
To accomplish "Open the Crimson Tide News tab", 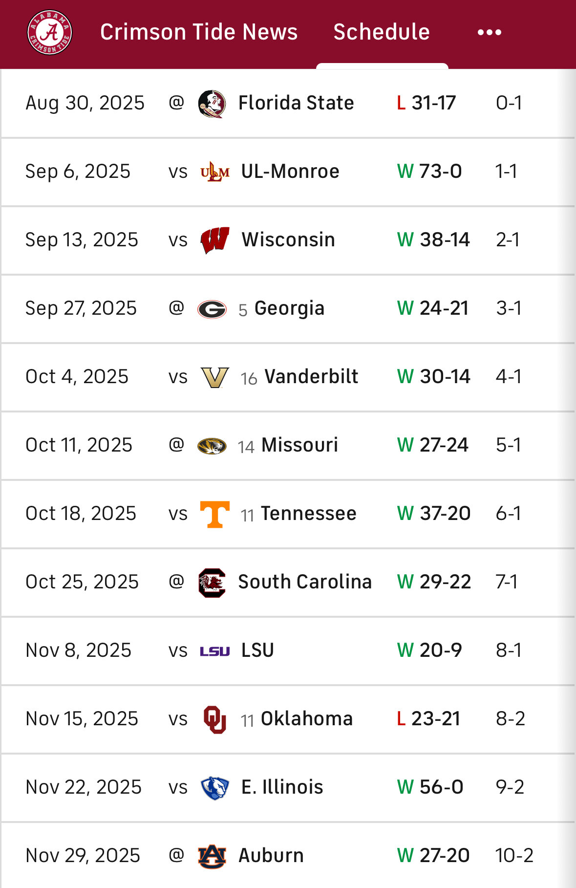I will point(199,32).
